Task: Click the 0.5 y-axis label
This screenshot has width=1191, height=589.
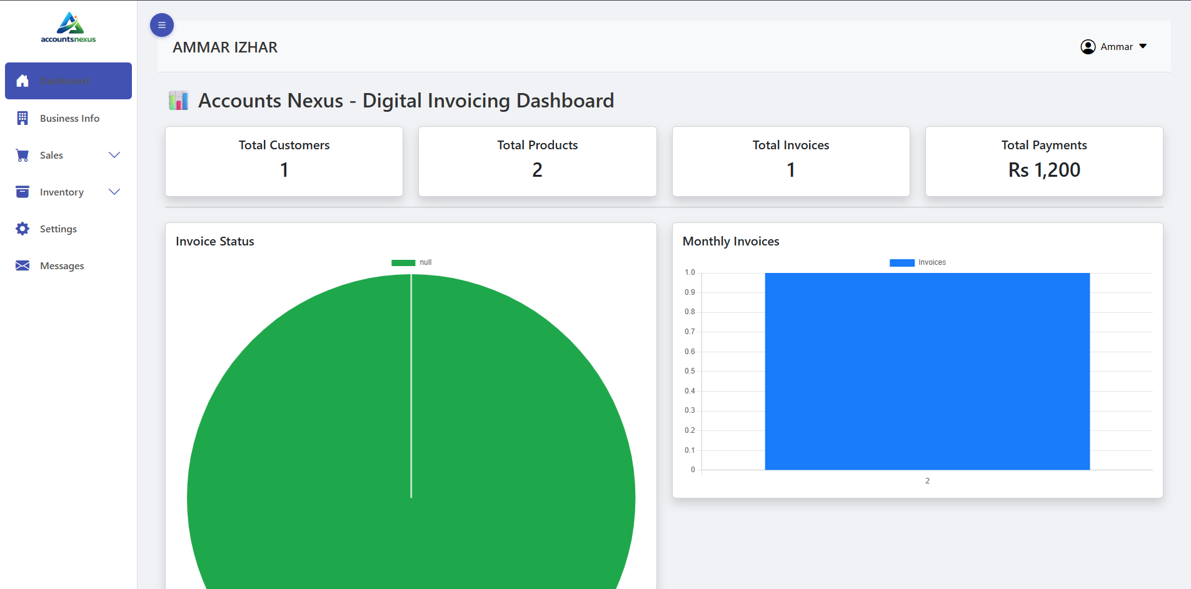Action: [x=690, y=371]
